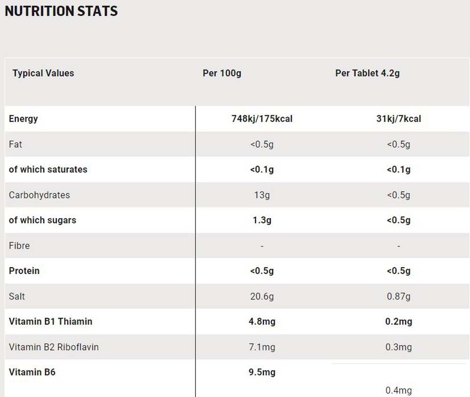470x397 pixels.
Task: Select the Carbohydrates row label
Action: (x=39, y=195)
